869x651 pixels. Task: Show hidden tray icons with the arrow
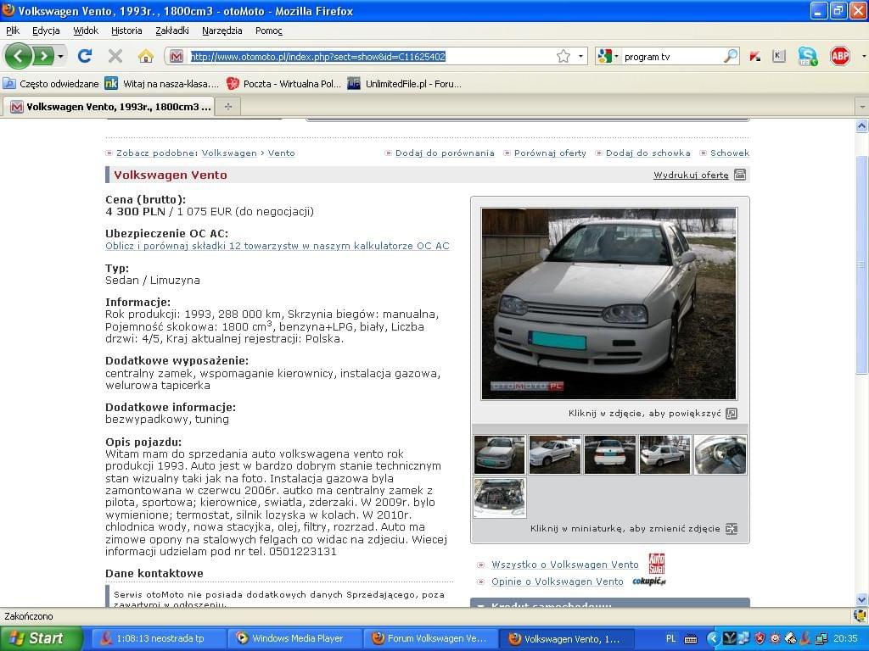tap(713, 639)
